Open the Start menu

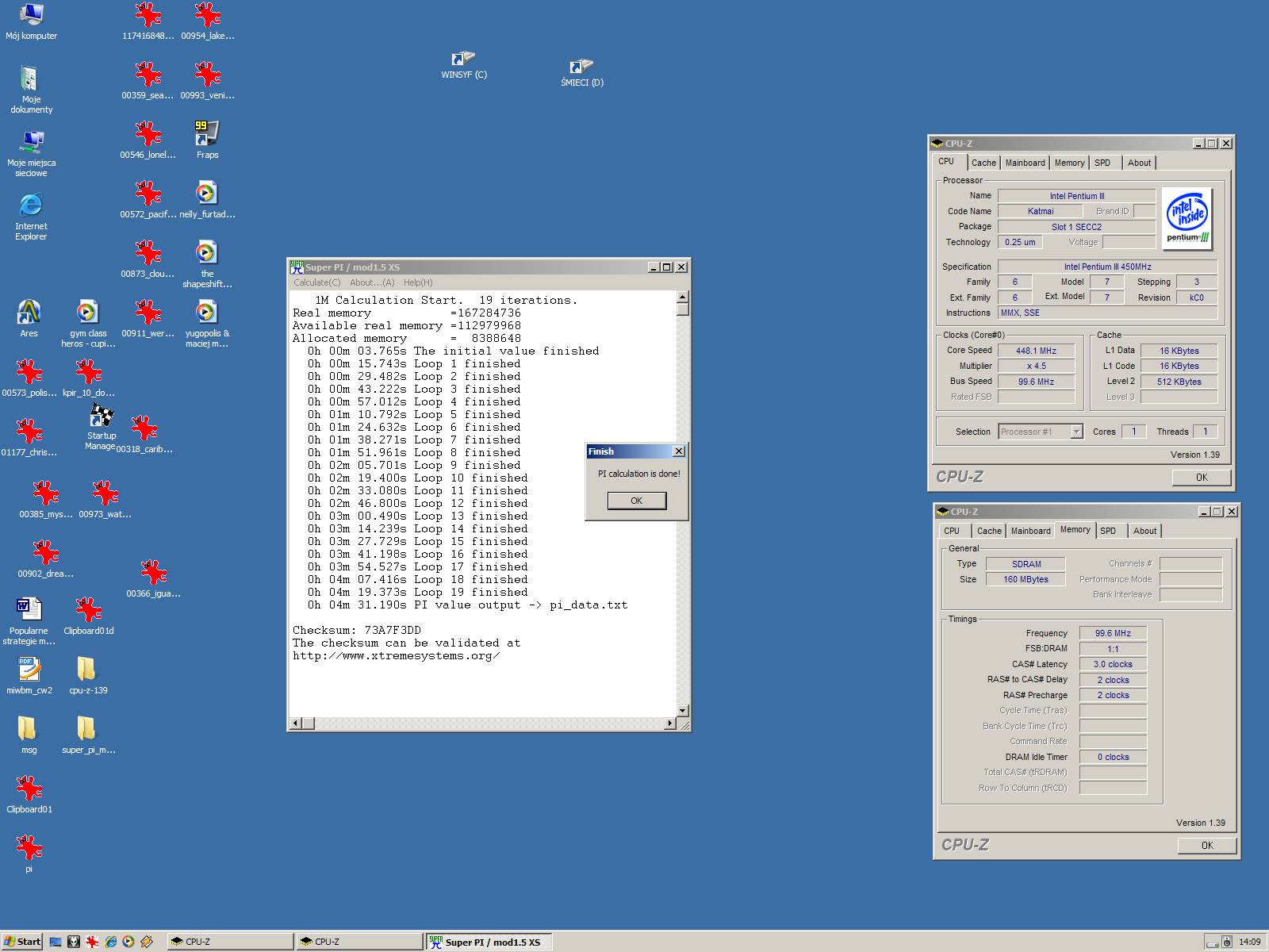22,942
